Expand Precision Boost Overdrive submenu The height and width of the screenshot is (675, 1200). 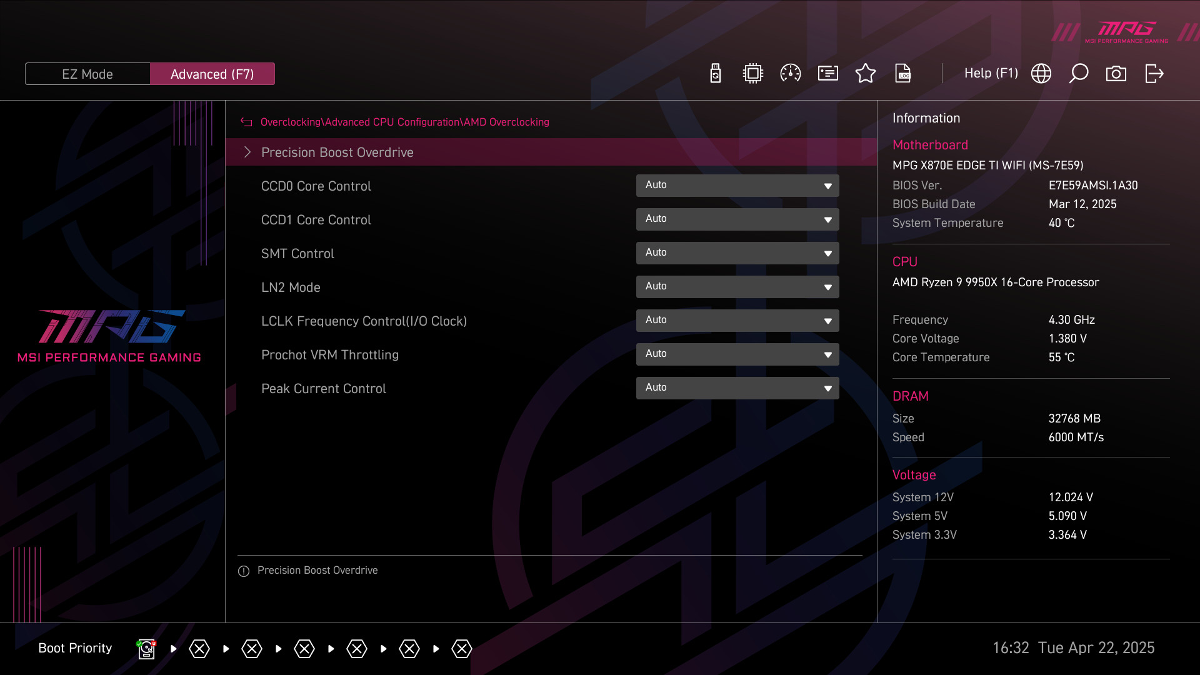click(551, 152)
